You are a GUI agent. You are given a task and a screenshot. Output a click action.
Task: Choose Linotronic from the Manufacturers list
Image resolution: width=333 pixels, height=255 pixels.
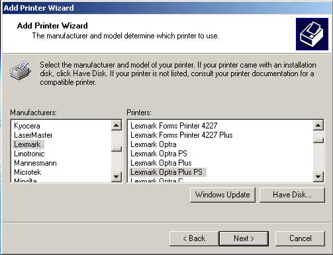point(29,154)
